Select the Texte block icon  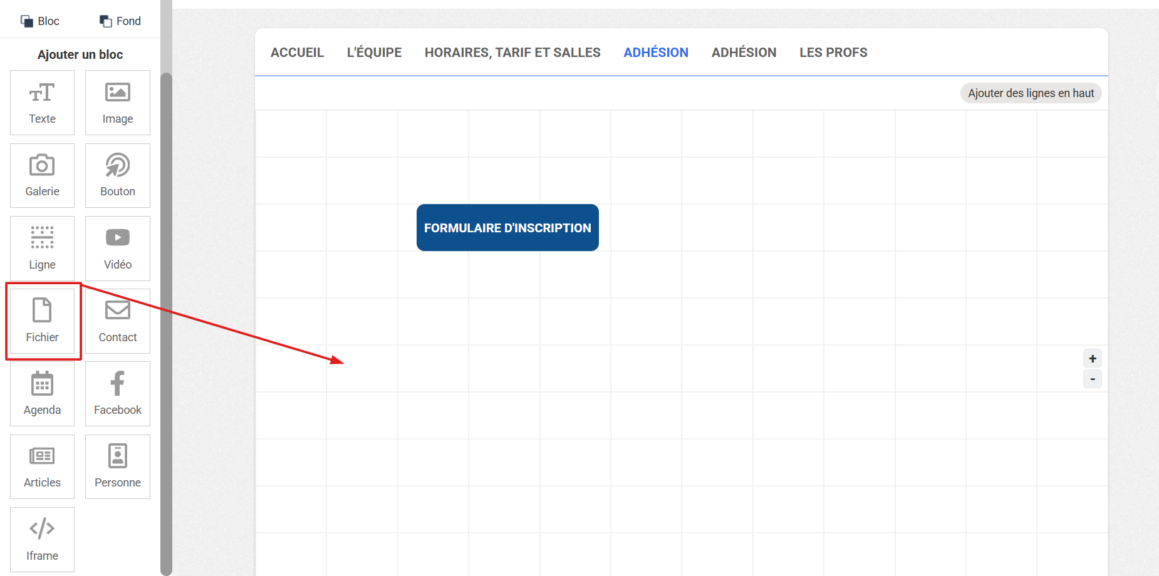pyautogui.click(x=42, y=103)
